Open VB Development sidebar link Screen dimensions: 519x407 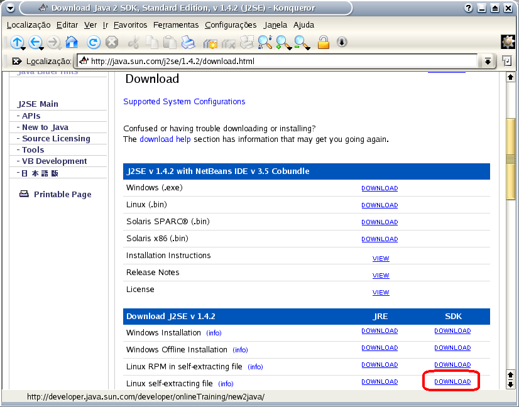(54, 161)
